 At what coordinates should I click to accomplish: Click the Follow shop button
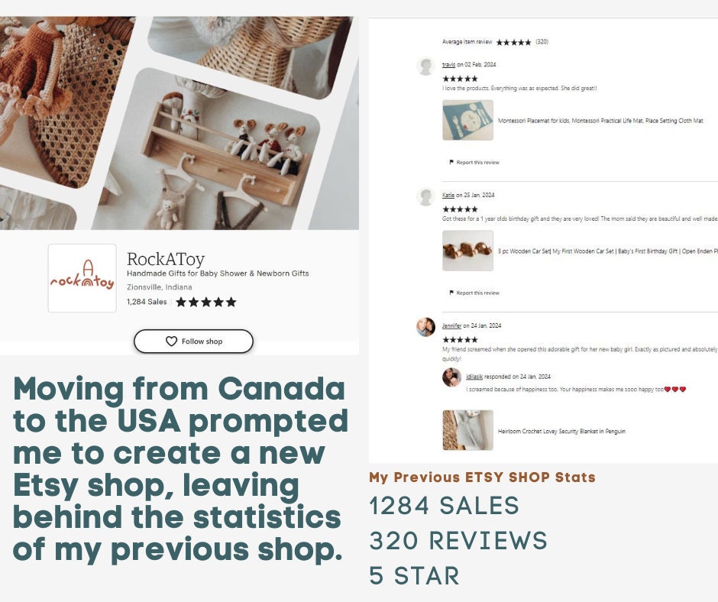[193, 341]
